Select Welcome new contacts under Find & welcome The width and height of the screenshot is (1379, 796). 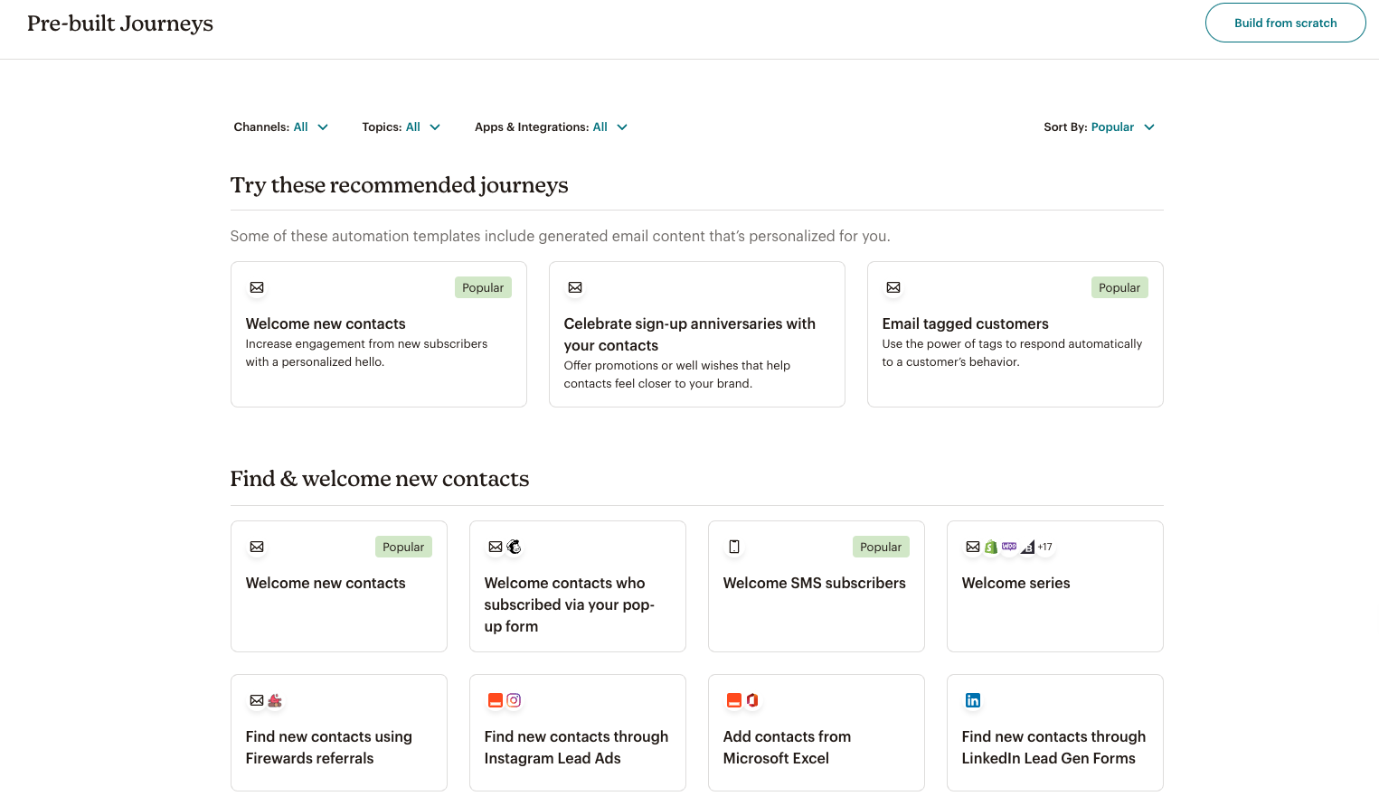pos(326,583)
